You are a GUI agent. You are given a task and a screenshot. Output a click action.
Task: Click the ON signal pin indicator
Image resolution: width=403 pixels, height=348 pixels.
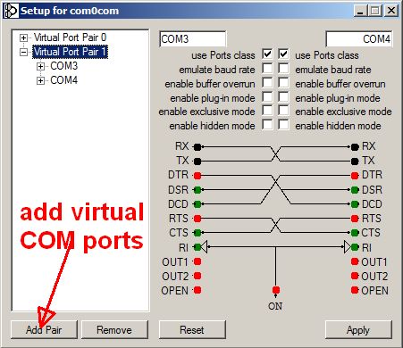(276, 290)
